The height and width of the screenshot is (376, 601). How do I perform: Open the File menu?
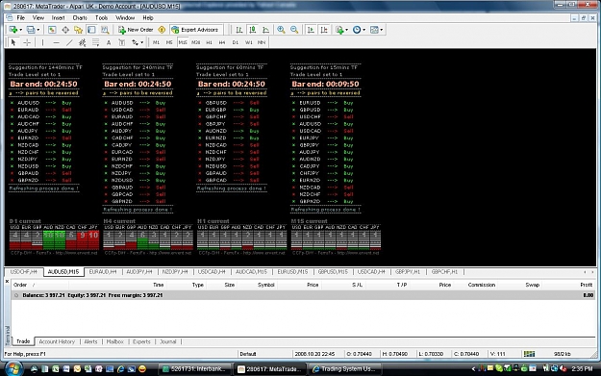click(x=21, y=17)
